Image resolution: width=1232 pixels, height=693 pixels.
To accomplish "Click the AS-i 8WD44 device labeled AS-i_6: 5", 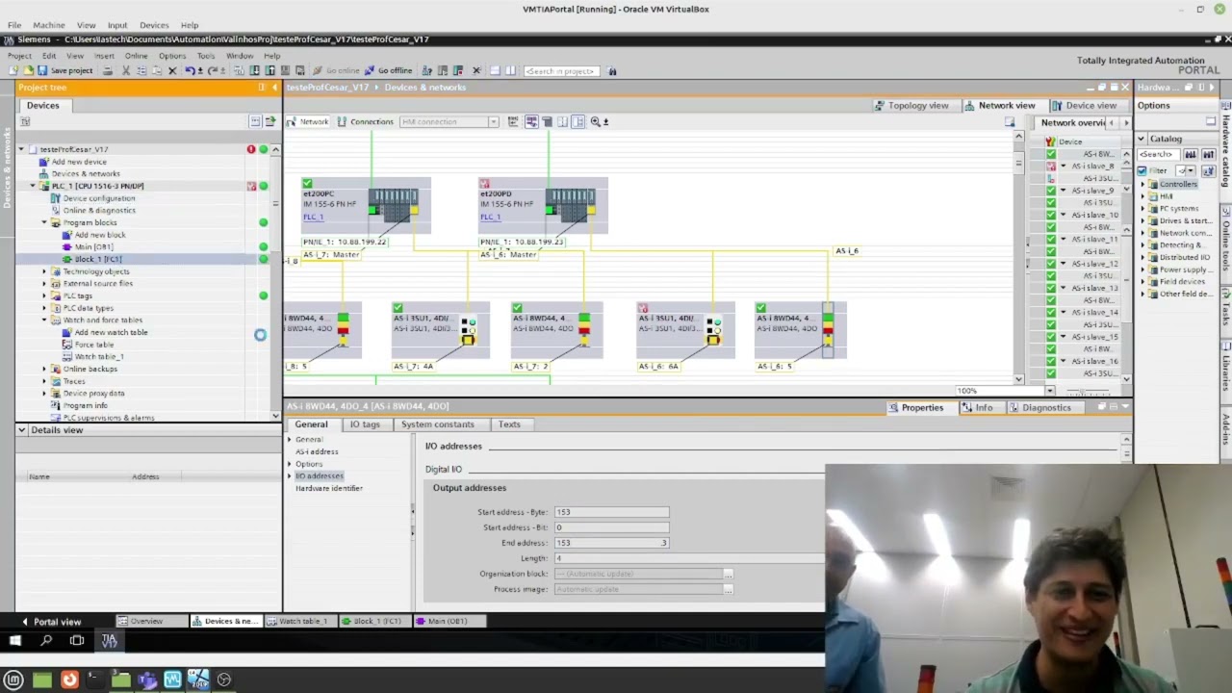I will point(799,329).
